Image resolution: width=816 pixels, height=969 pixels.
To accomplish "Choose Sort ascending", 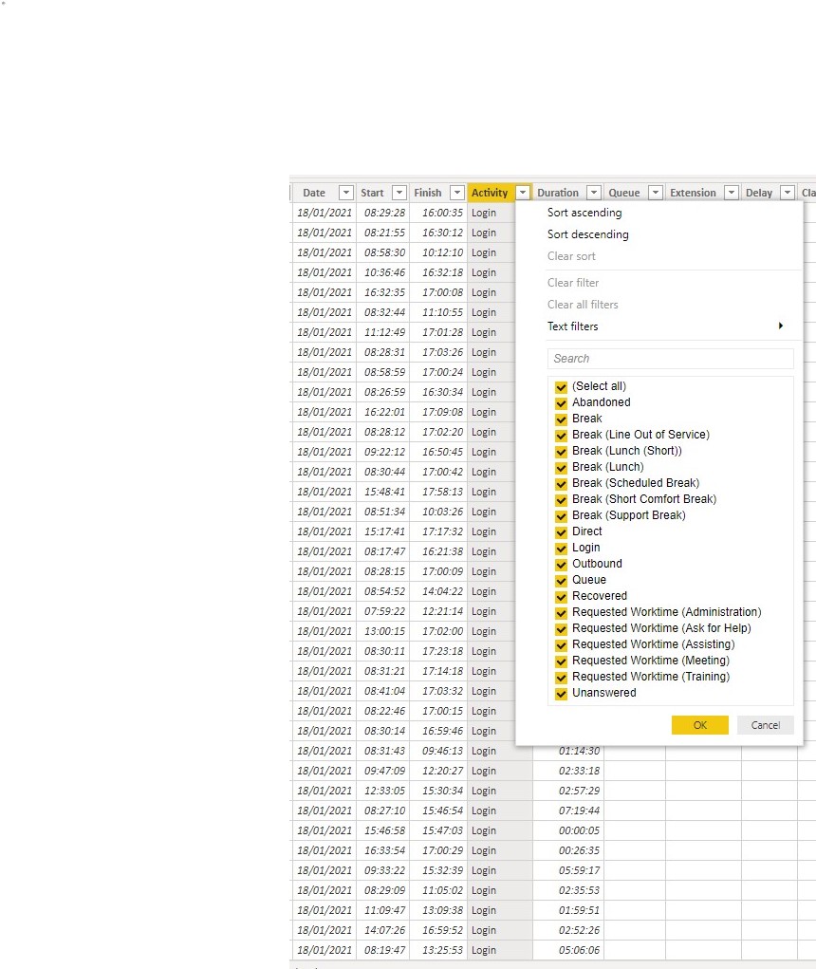I will pyautogui.click(x=584, y=213).
